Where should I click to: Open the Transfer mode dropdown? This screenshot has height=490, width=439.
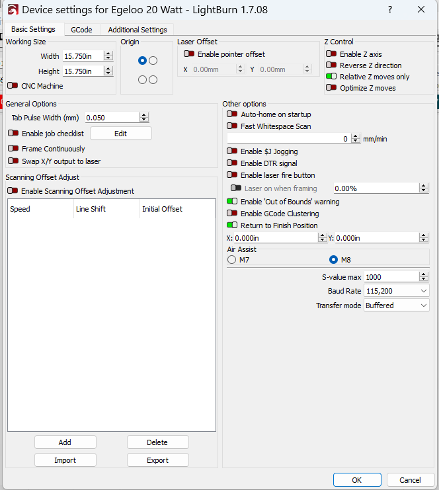(x=397, y=306)
